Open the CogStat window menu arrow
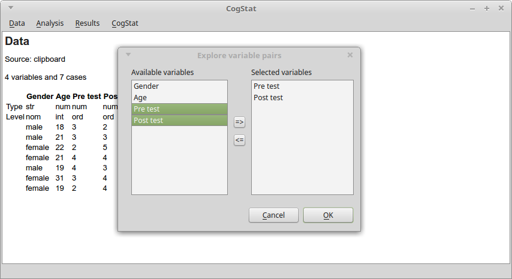 point(11,8)
